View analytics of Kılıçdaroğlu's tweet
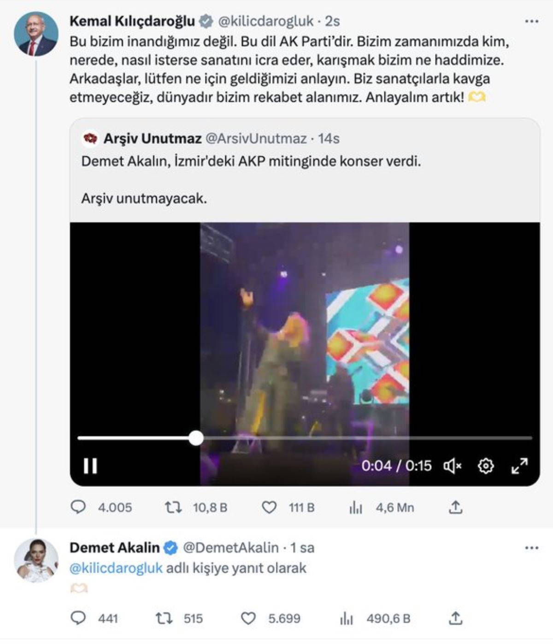This screenshot has height=644, width=553. 356,508
